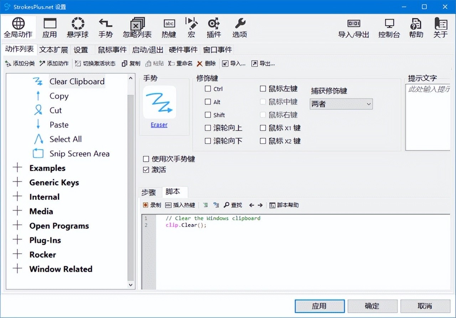This screenshot has height=318, width=456.
Task: Switch to the 鼠标事件 tab
Action: pyautogui.click(x=113, y=49)
